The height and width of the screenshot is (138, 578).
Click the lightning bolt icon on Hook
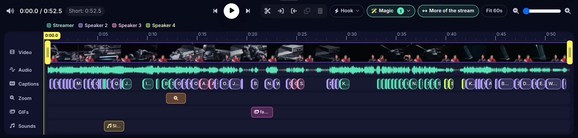coord(337,11)
